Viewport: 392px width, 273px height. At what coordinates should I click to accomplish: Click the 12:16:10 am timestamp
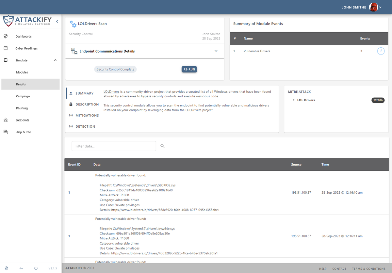(x=342, y=193)
